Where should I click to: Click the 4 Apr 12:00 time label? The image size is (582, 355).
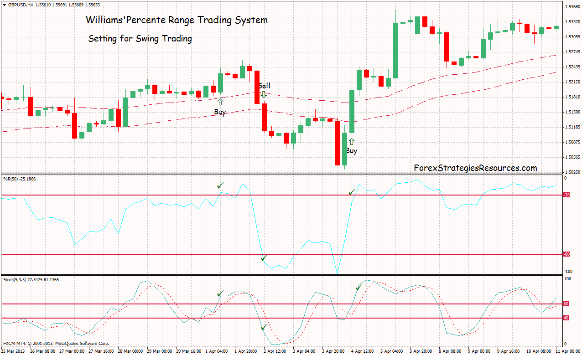pos(363,351)
